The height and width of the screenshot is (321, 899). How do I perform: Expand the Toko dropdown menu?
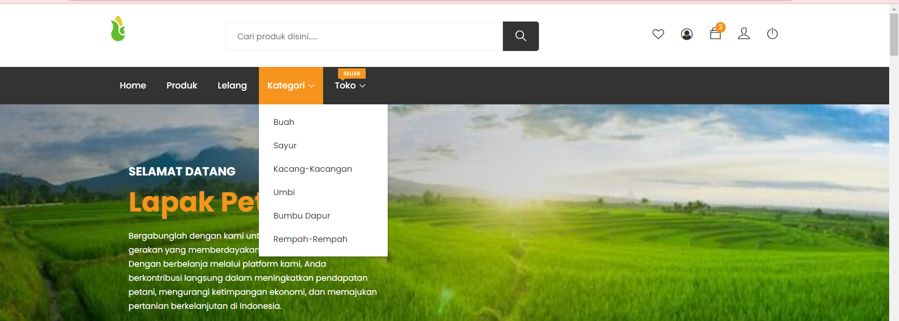pos(346,86)
